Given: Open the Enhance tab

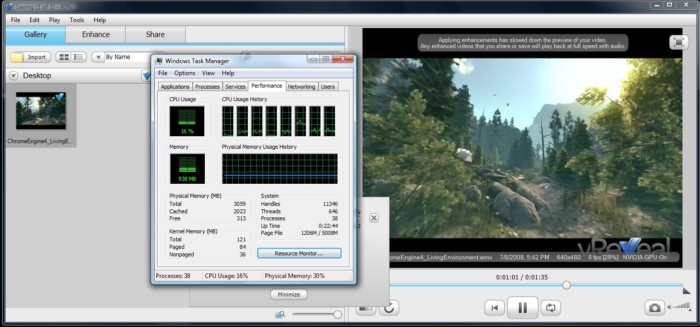Looking at the screenshot, I should click(x=96, y=35).
